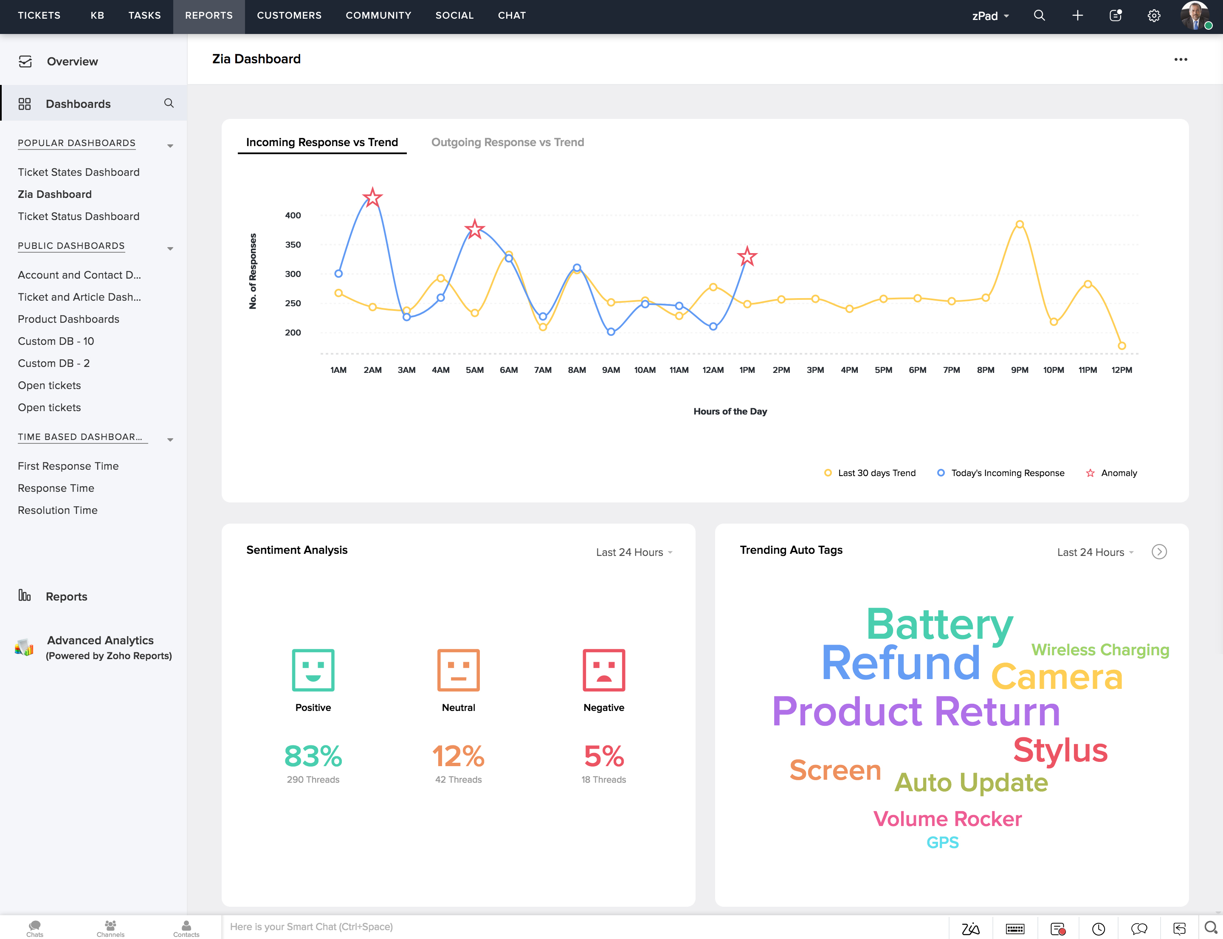Screen dimensions: 1223x939
Task: Click the keyboard shortcuts icon
Action: click(x=1014, y=928)
